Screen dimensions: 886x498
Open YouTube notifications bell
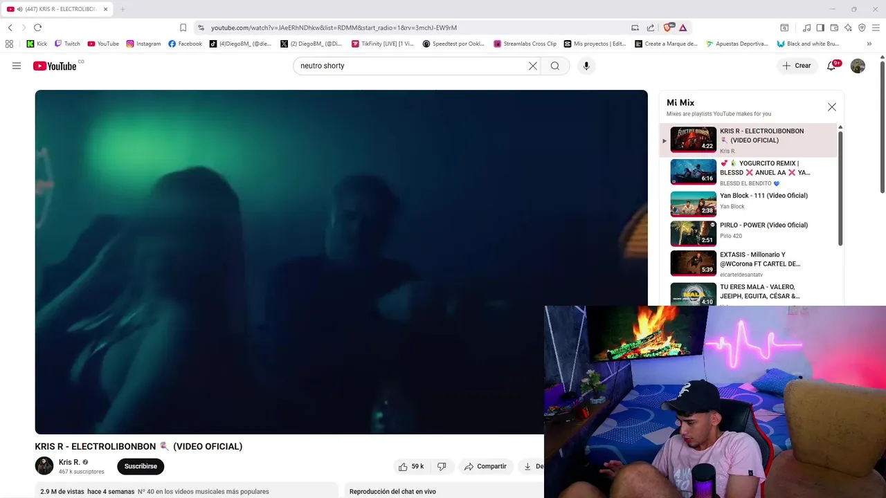click(x=832, y=66)
